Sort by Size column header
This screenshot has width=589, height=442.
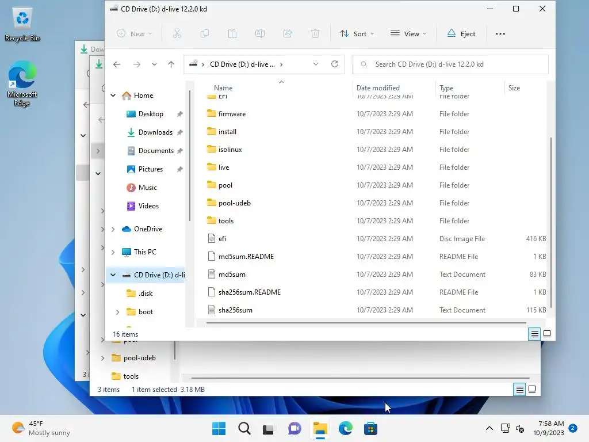click(x=514, y=88)
